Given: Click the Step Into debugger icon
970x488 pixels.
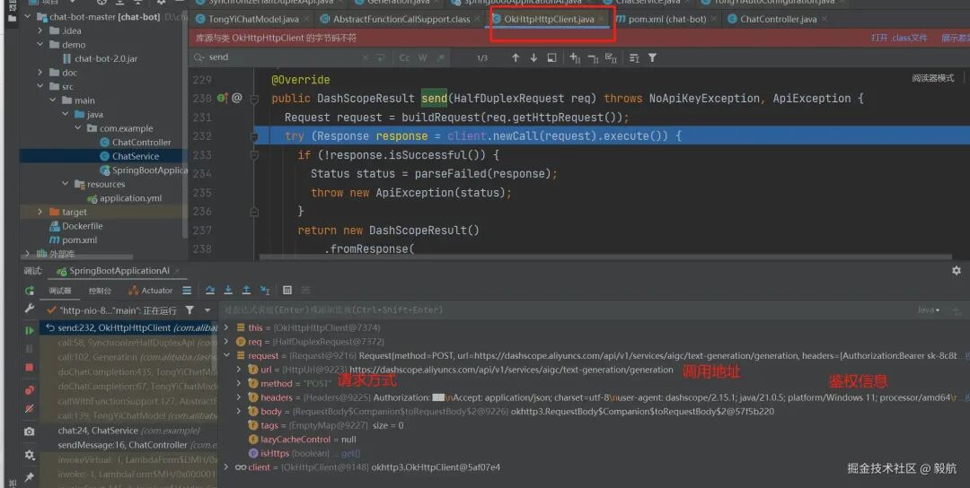Looking at the screenshot, I should point(228,291).
